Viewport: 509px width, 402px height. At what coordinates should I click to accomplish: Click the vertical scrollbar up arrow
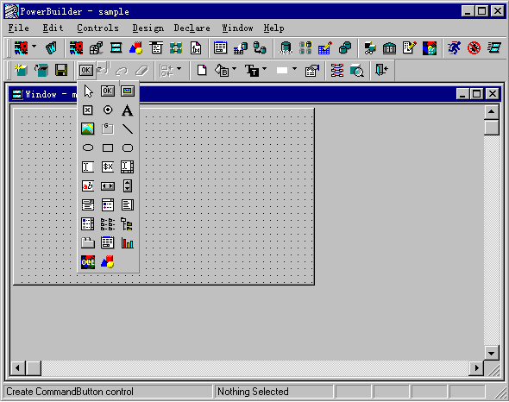pyautogui.click(x=492, y=112)
